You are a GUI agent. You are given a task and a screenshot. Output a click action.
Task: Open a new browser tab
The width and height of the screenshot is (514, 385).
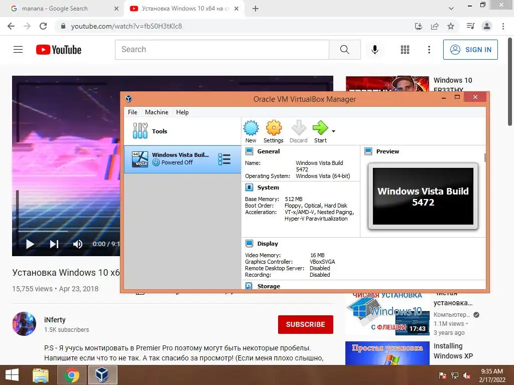pyautogui.click(x=255, y=9)
